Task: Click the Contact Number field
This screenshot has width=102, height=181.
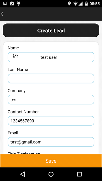Action: pyautogui.click(x=51, y=121)
